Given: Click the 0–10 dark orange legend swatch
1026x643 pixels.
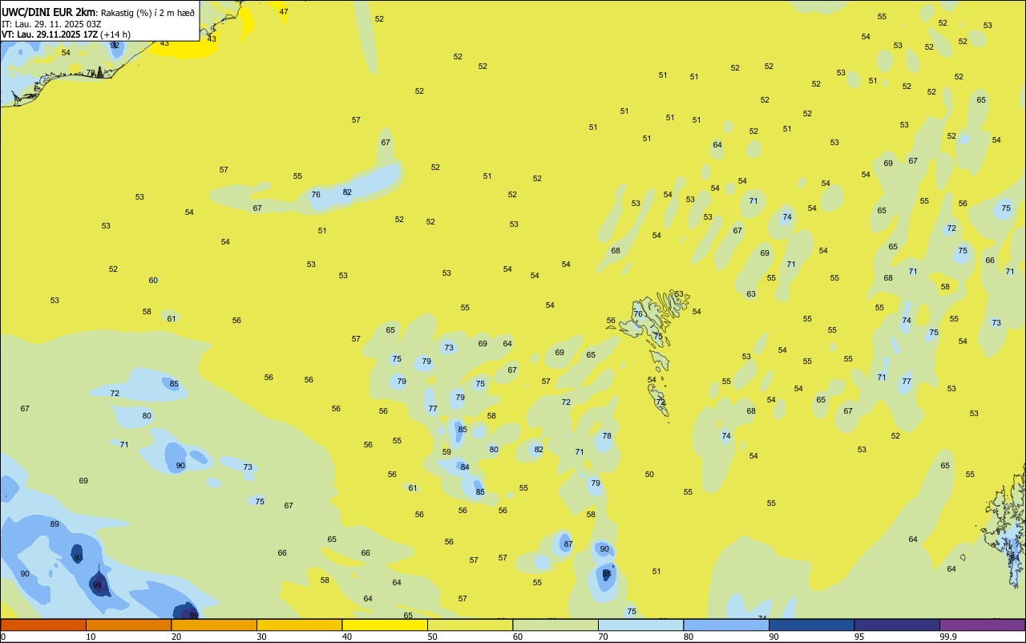Looking at the screenshot, I should click(x=43, y=625).
